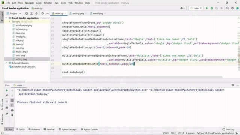Open the Structure side tool window
Viewport: 240px width, 135px height.
pyautogui.click(x=2, y=104)
